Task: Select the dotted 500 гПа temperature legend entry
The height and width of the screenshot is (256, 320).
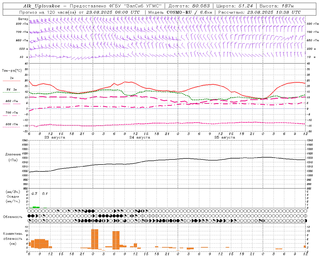Action: [11, 124]
